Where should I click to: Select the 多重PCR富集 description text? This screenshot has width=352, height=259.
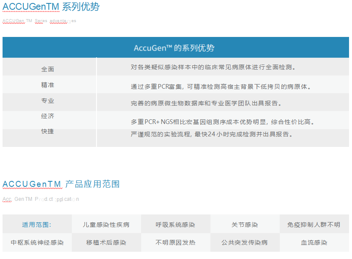click(x=221, y=87)
